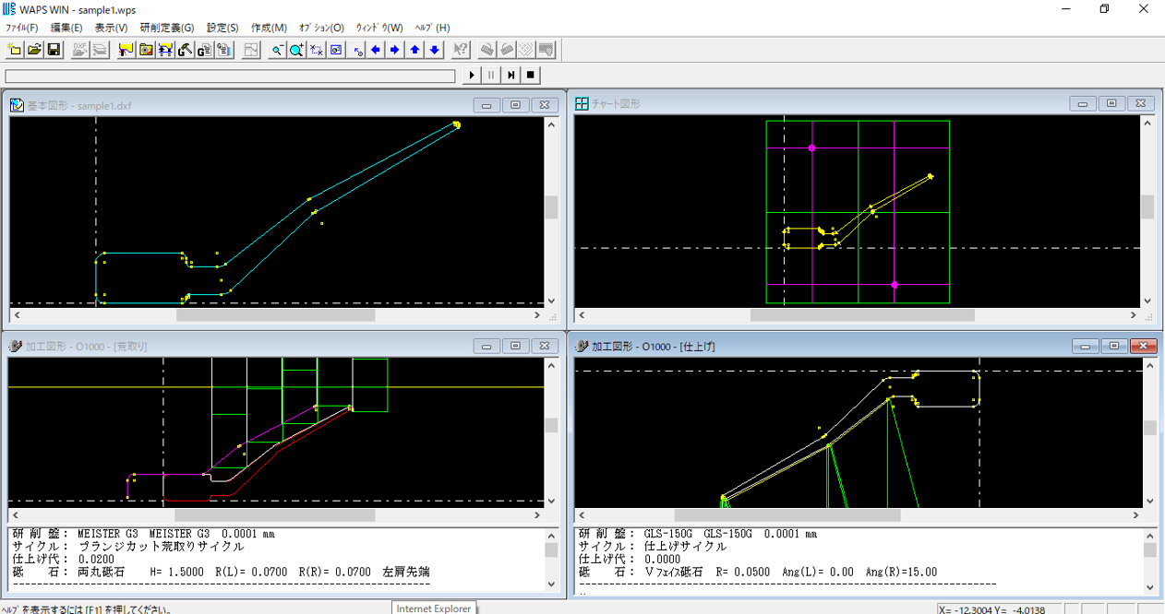Screen dimensions: 1165x614
Task: Pan up with the blue up arrow
Action: point(414,50)
